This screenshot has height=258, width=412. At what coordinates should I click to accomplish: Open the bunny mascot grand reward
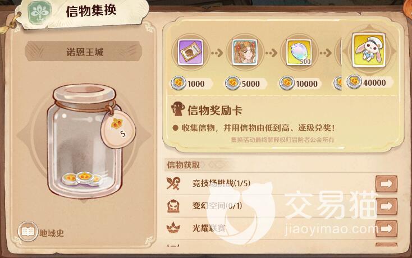pos(369,50)
